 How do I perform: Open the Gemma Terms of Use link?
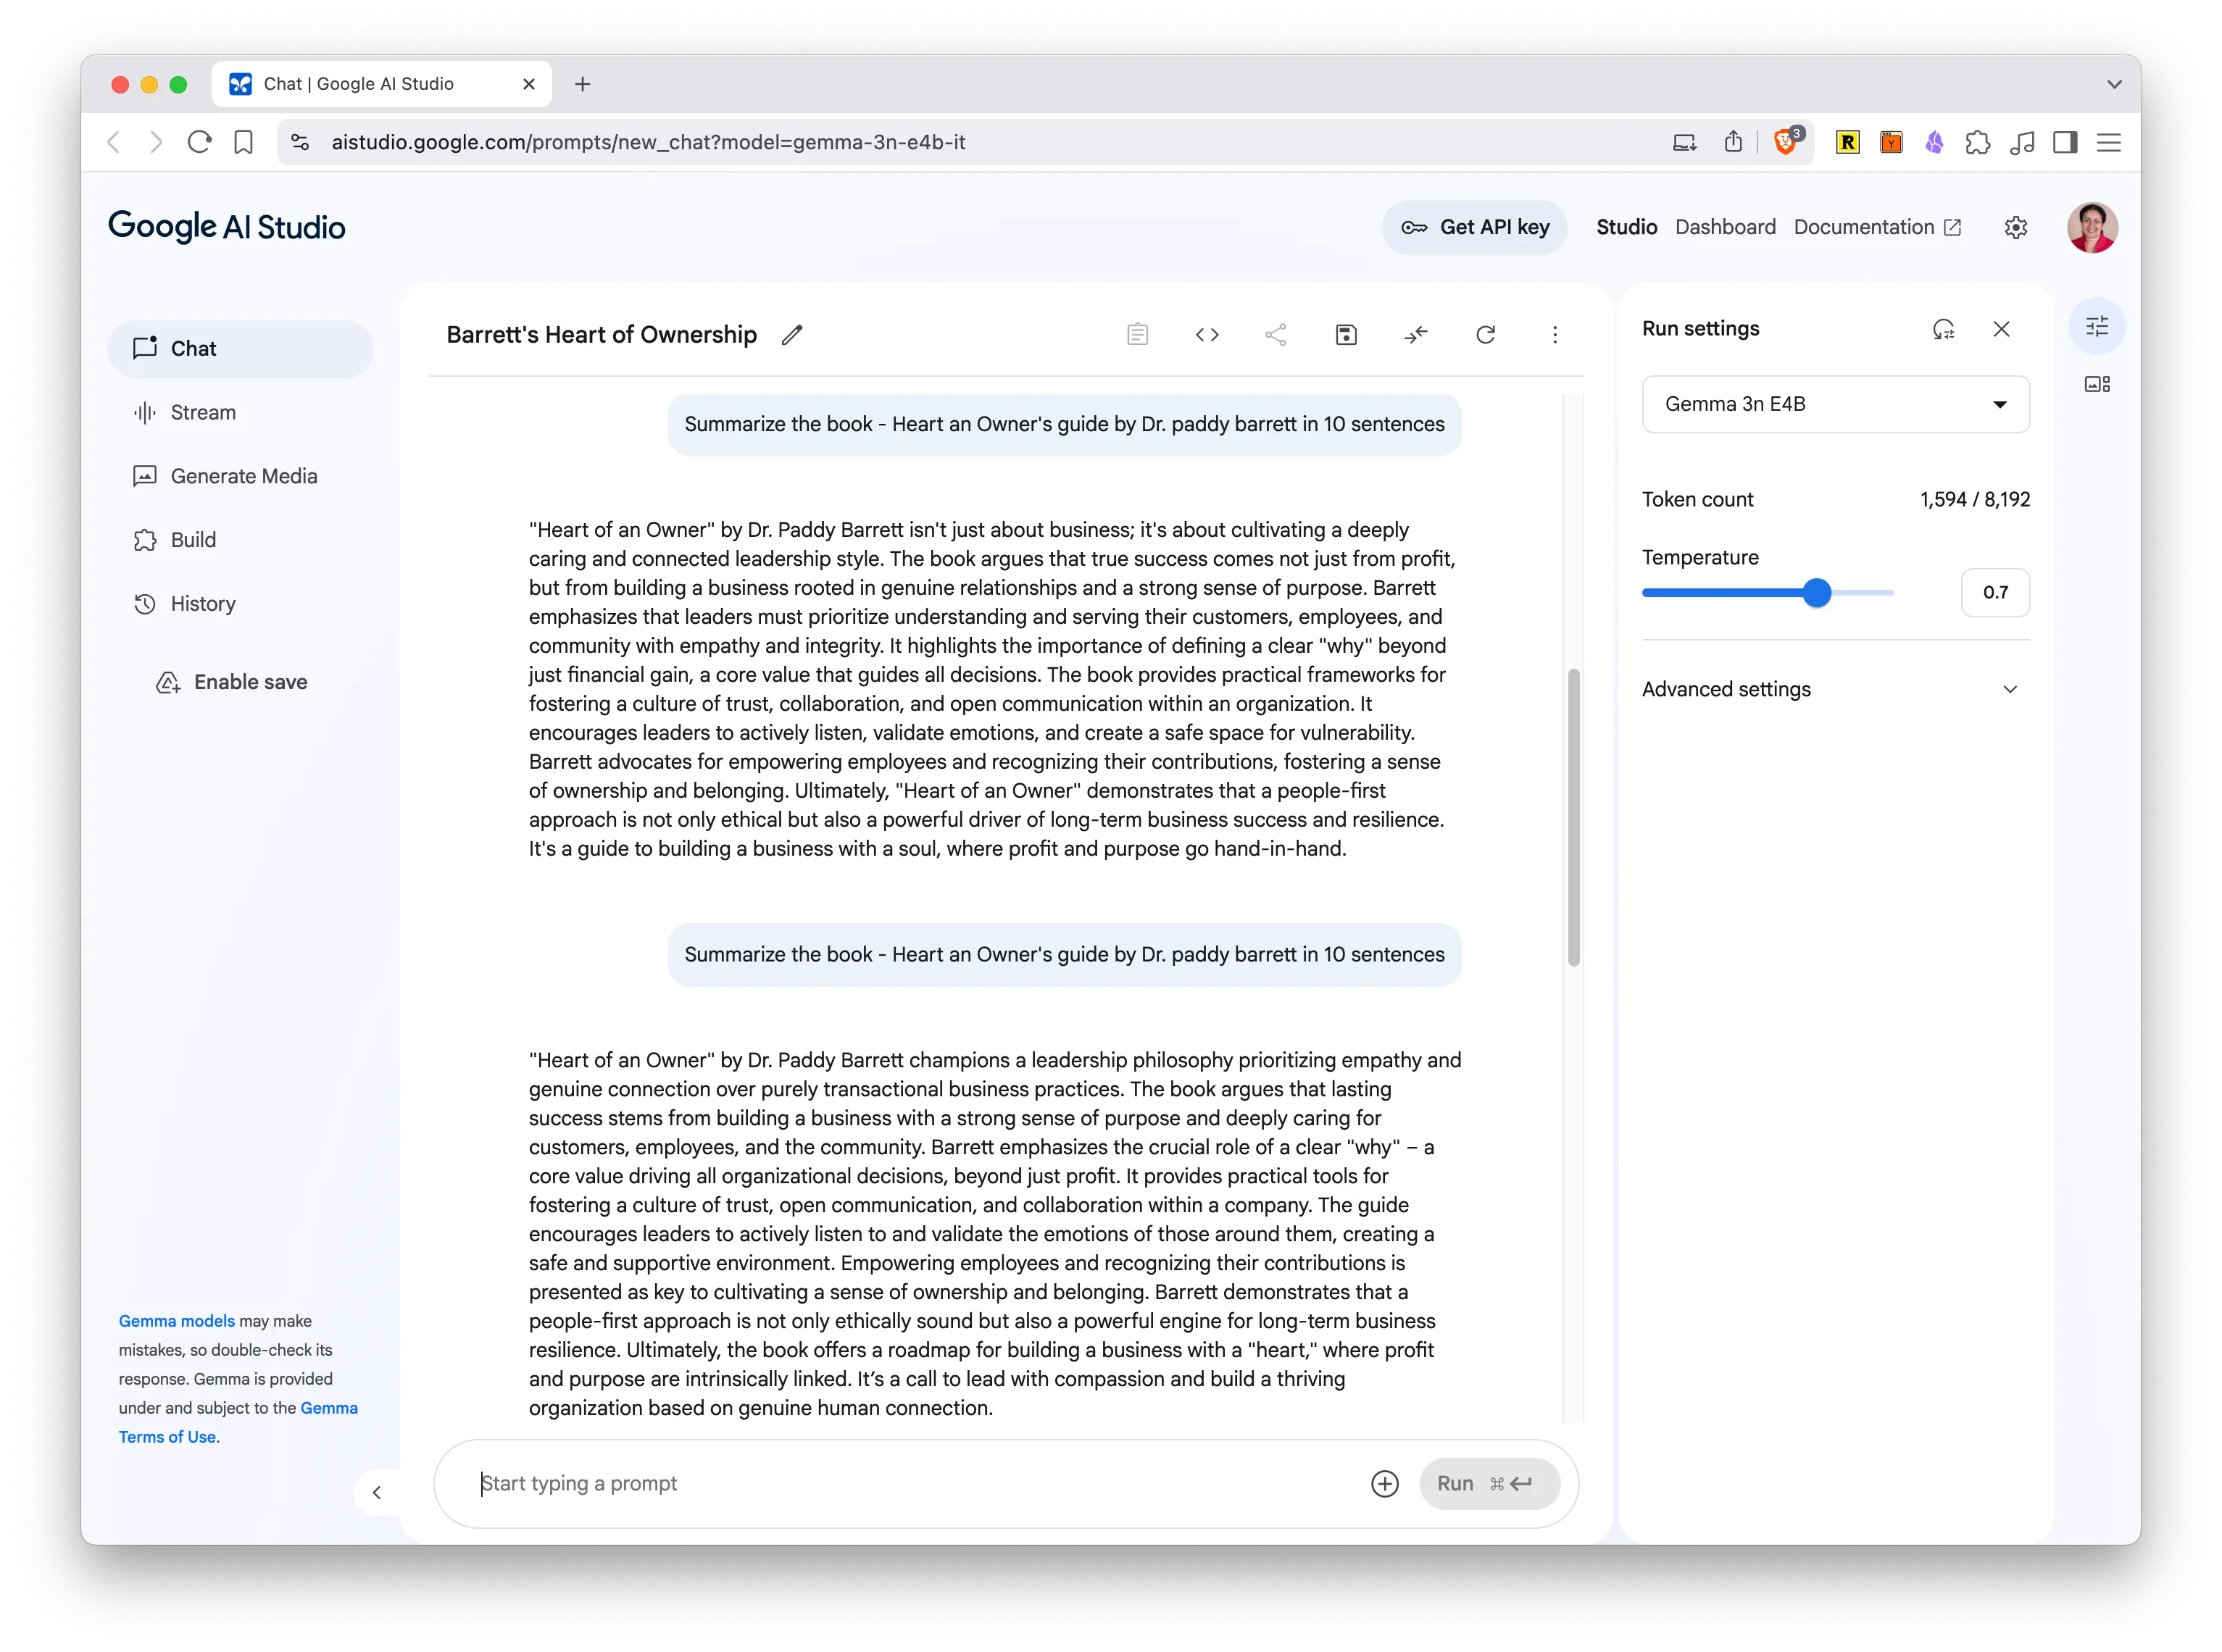tap(168, 1437)
